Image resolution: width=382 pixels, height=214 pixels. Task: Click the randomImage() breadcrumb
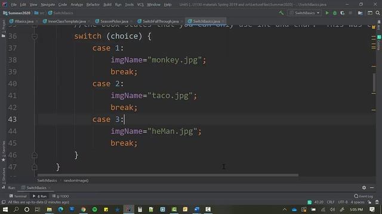point(76,181)
